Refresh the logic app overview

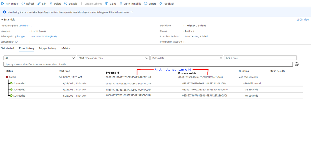[x=23, y=3]
